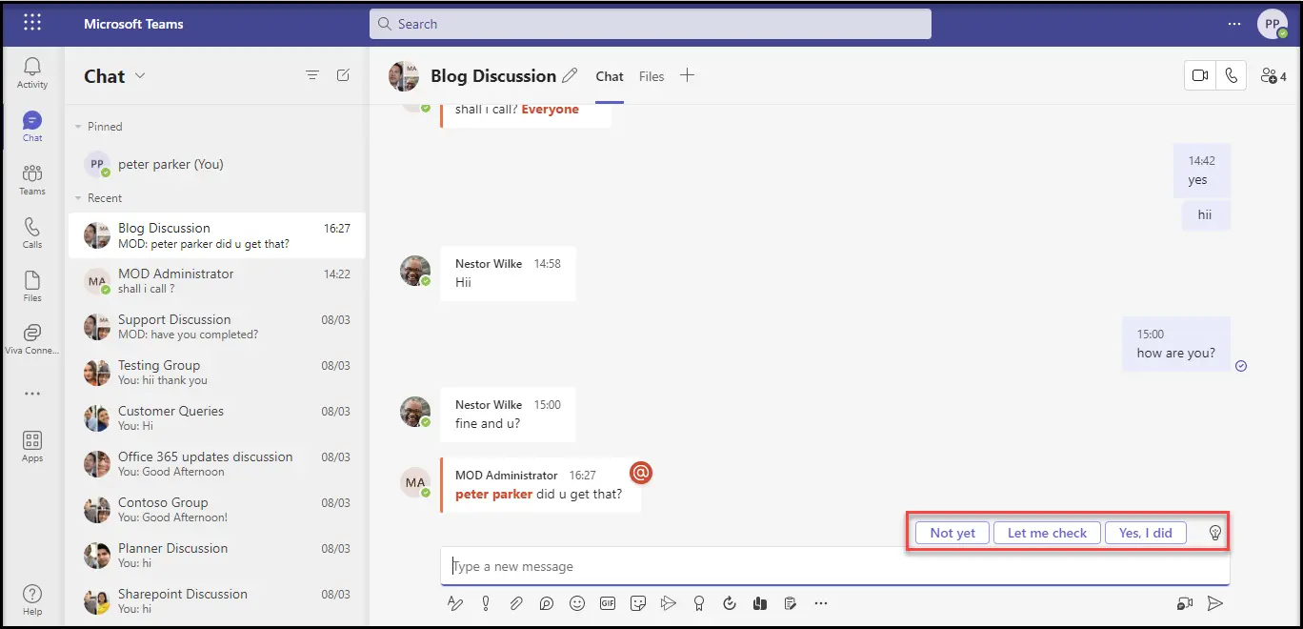Send the message with arrow icon
The width and height of the screenshot is (1303, 629).
1214,602
